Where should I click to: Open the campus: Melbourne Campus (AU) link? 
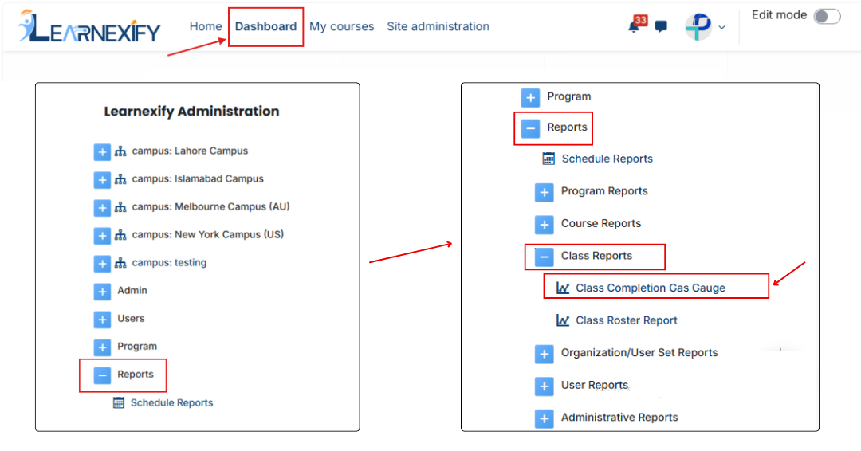tap(210, 207)
